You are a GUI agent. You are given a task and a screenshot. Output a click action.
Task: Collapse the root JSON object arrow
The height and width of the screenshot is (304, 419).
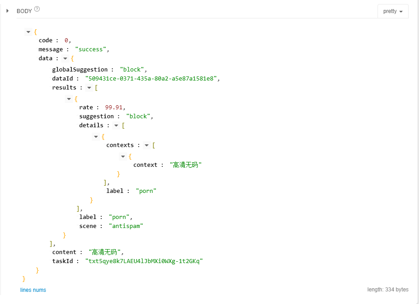[x=28, y=32]
